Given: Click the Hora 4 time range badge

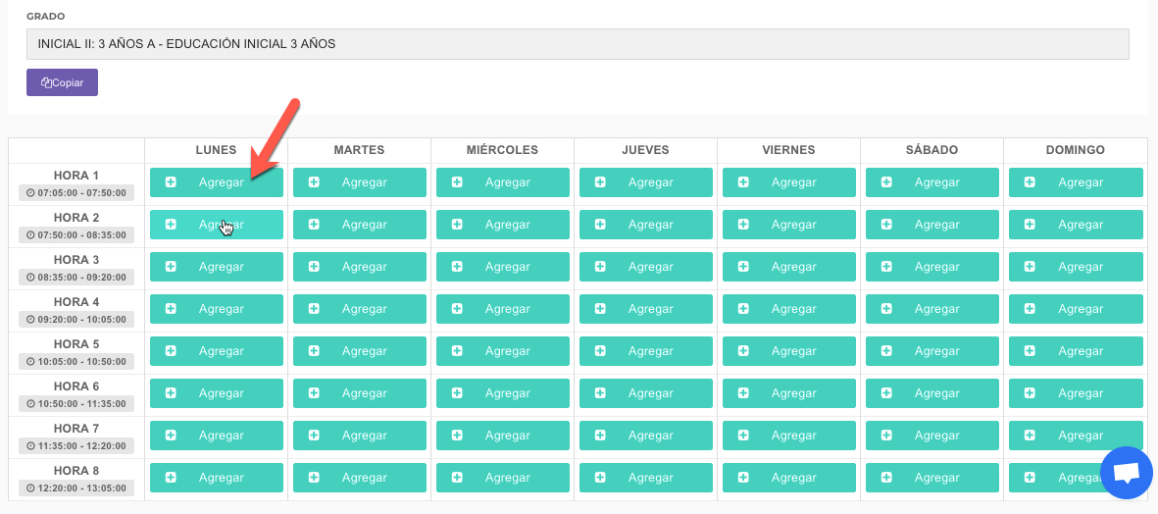Looking at the screenshot, I should click(x=76, y=320).
